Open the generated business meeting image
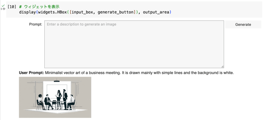Screen dimensions: 263x120 coord(55,97)
